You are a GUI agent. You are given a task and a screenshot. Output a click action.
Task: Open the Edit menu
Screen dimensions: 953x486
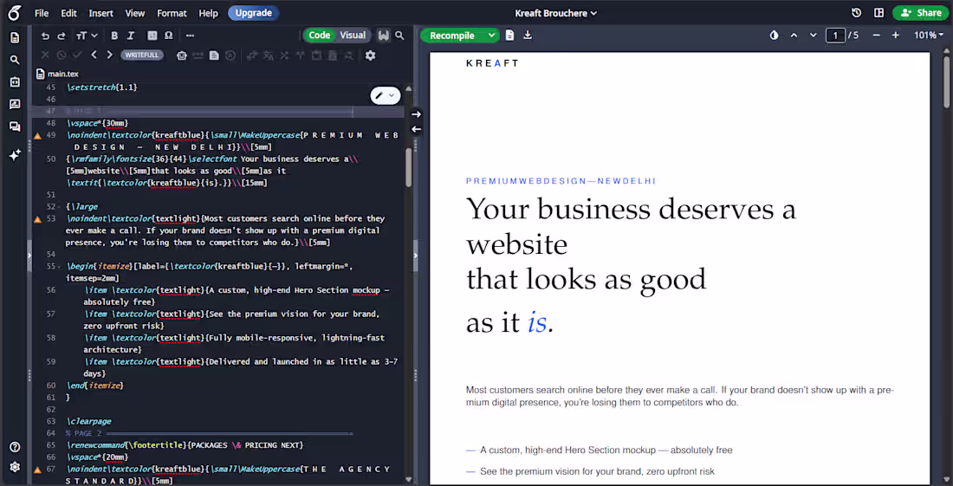(68, 13)
